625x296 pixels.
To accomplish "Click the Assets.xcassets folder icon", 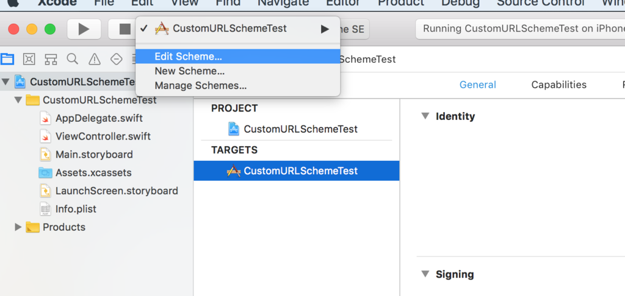I will click(x=45, y=173).
